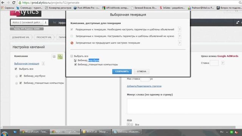
Task: Toggle Запрещенные к генерации checkbox
Action: tap(71, 36)
